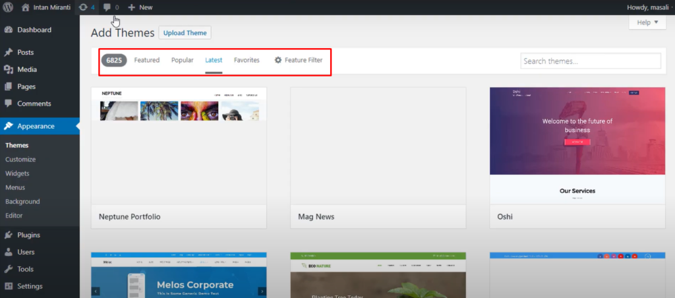Go to next slide in Melos preview
Image resolution: width=675 pixels, height=298 pixels.
point(262,291)
